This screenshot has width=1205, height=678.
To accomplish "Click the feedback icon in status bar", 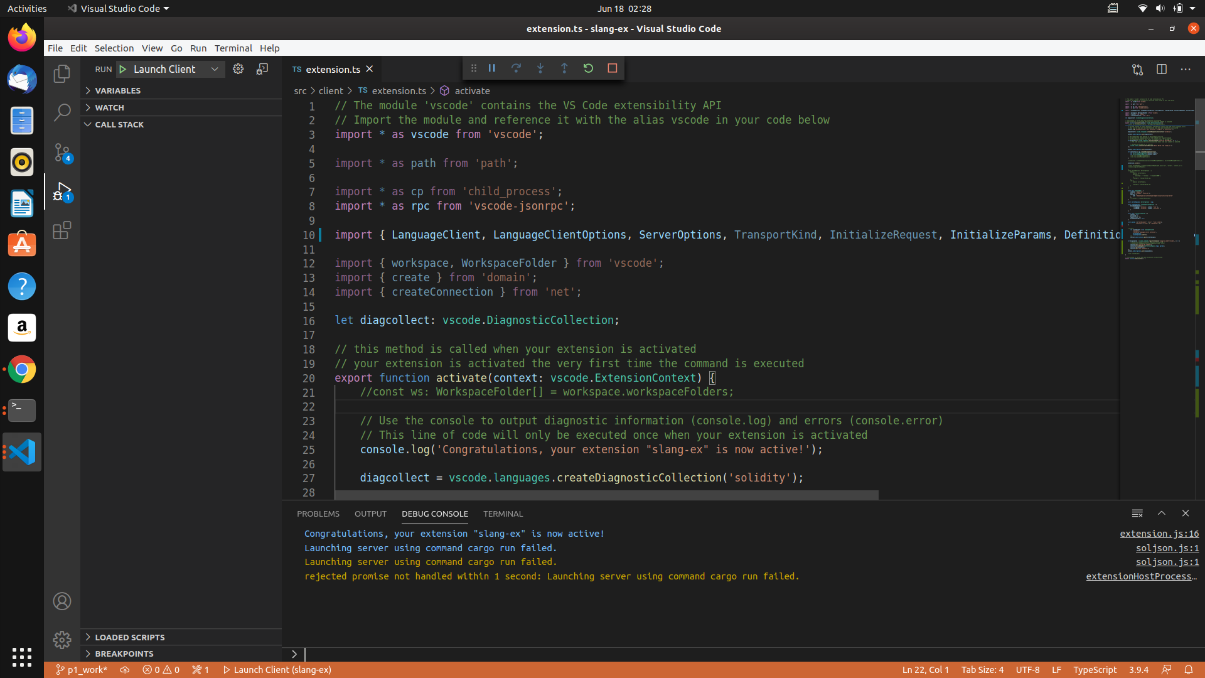I will click(x=1167, y=670).
